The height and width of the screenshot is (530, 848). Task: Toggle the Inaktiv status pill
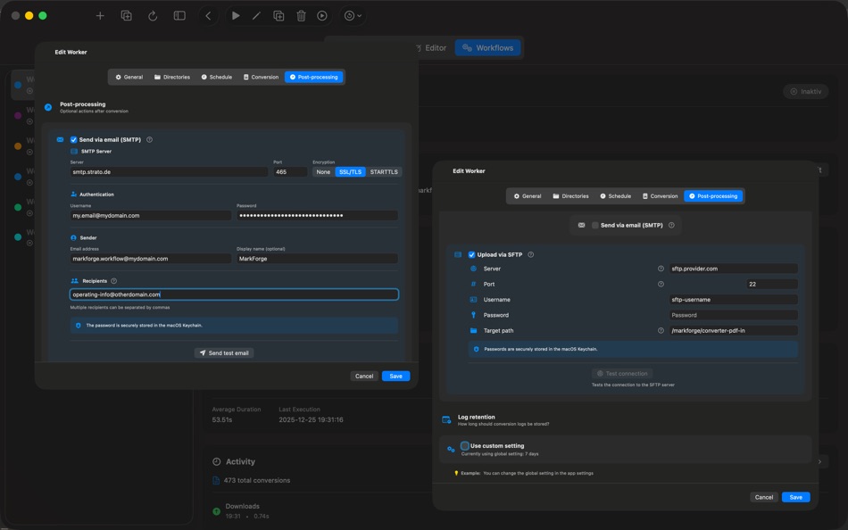point(806,91)
